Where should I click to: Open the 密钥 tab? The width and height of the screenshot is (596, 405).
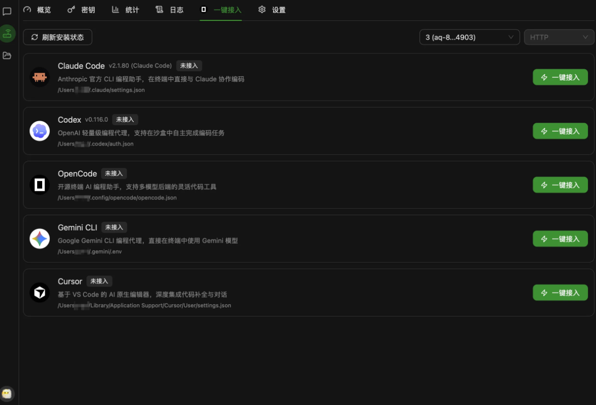81,10
